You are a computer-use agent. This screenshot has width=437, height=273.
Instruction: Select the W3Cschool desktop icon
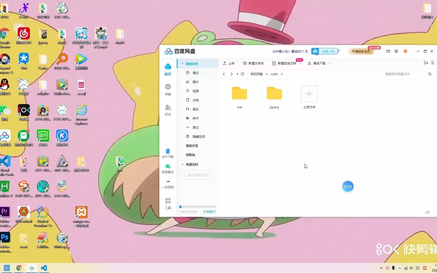[24, 215]
